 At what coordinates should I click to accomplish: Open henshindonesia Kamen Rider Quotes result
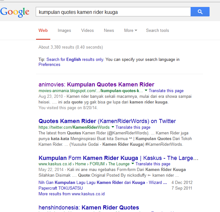[x=89, y=208]
